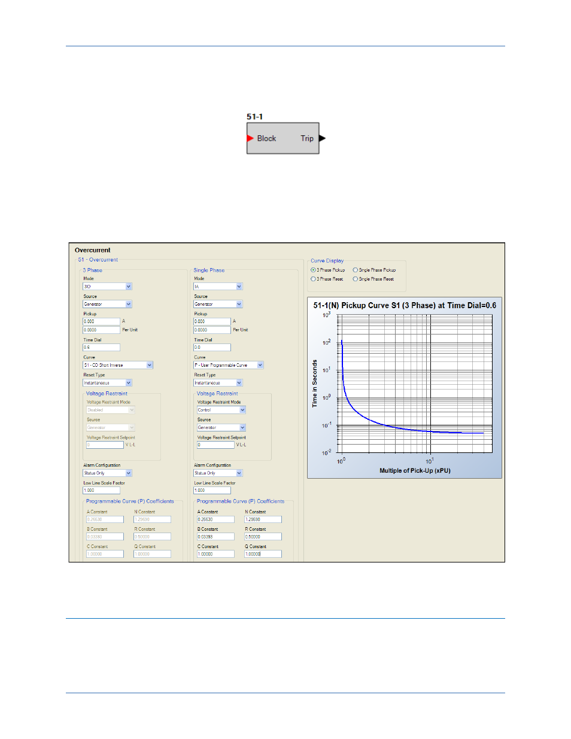The image size is (571, 739).
Task: Expand the Single Phase Curve dropdown P - User Programmable
Action: point(229,365)
